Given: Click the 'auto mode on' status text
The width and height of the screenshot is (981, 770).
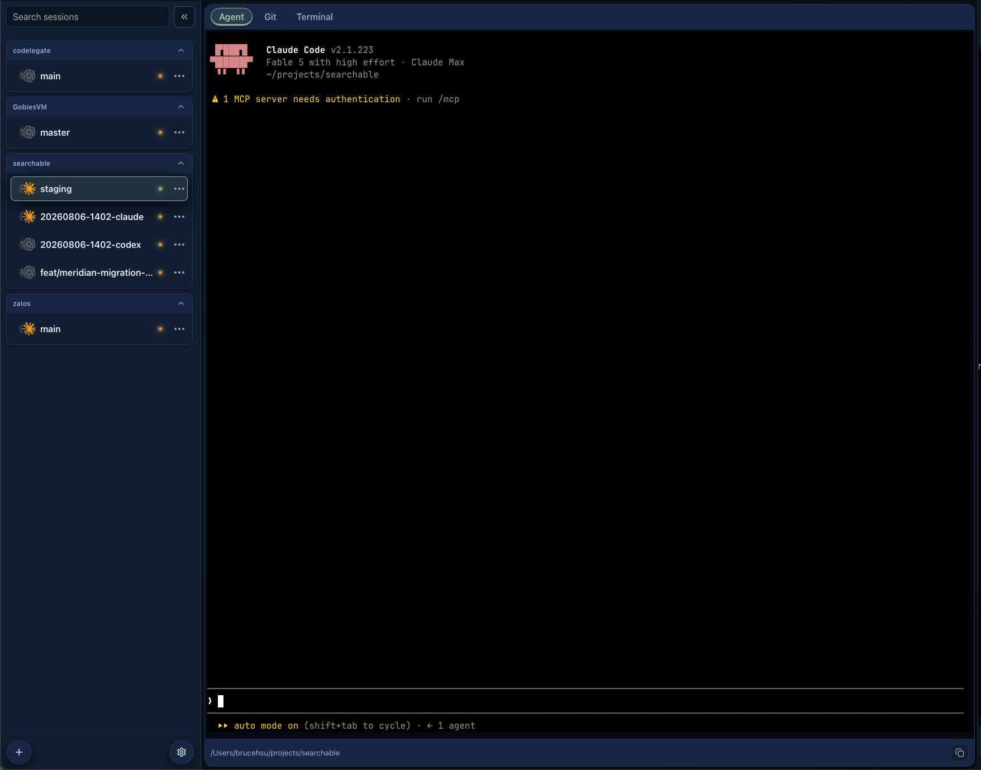Looking at the screenshot, I should point(266,725).
